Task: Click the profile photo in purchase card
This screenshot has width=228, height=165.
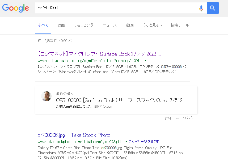Action: pyautogui.click(x=47, y=96)
